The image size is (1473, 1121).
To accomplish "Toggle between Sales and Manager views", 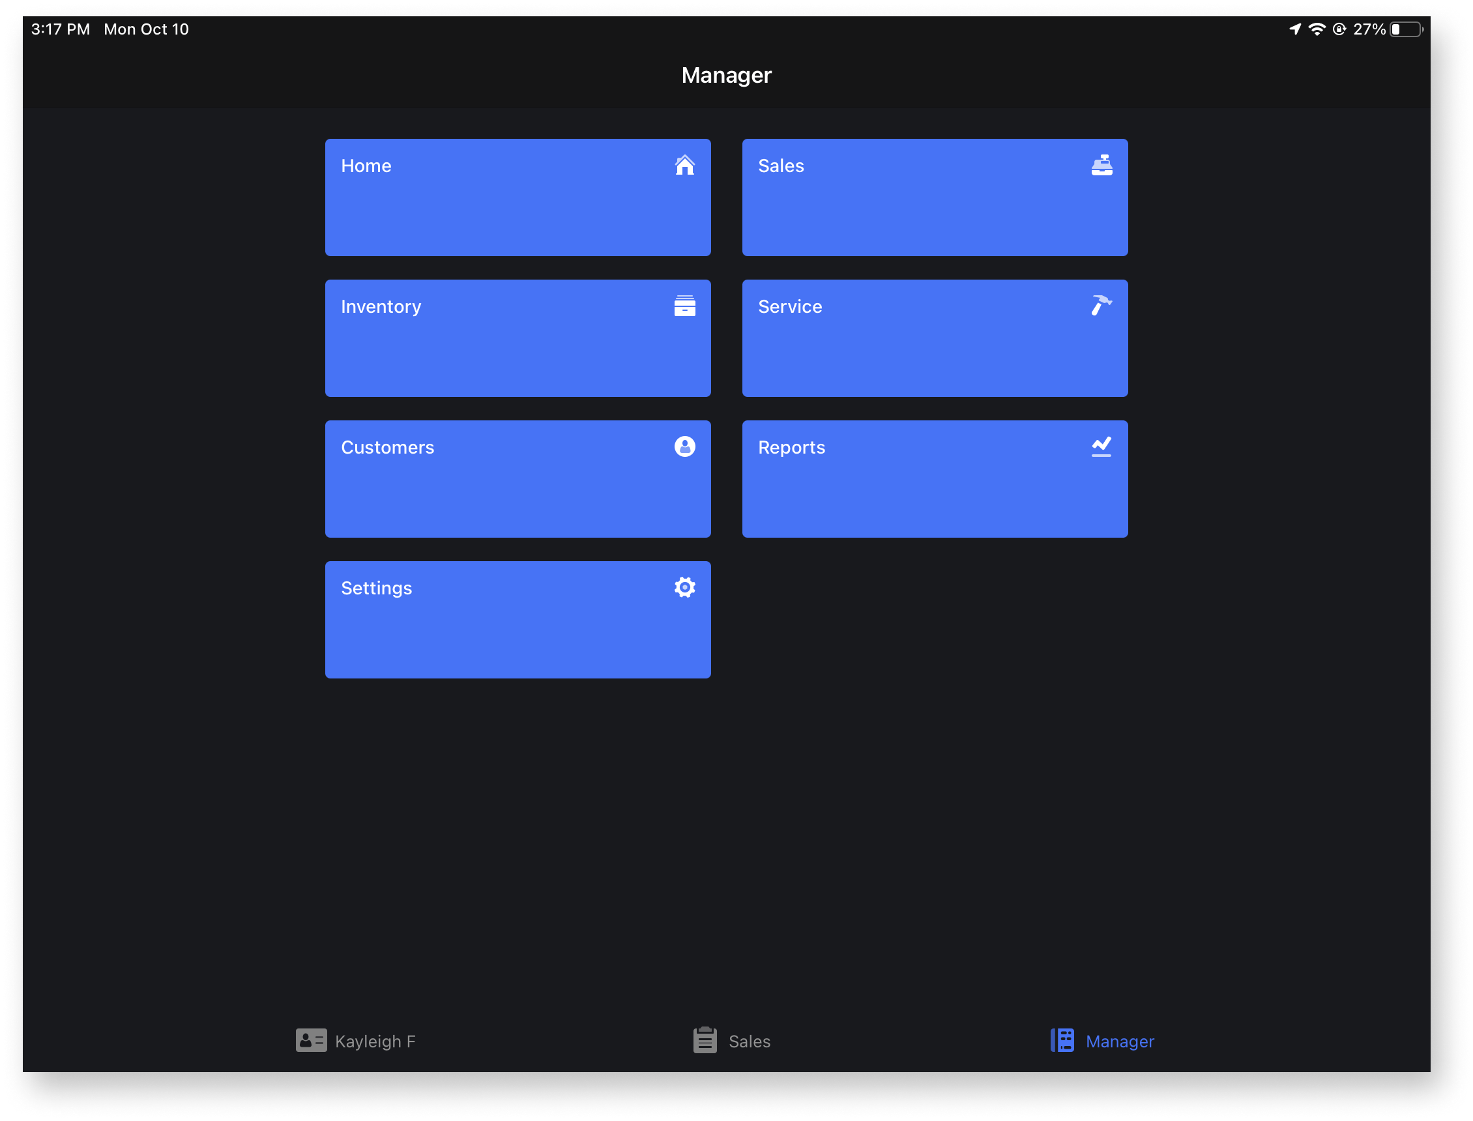I will (730, 1041).
